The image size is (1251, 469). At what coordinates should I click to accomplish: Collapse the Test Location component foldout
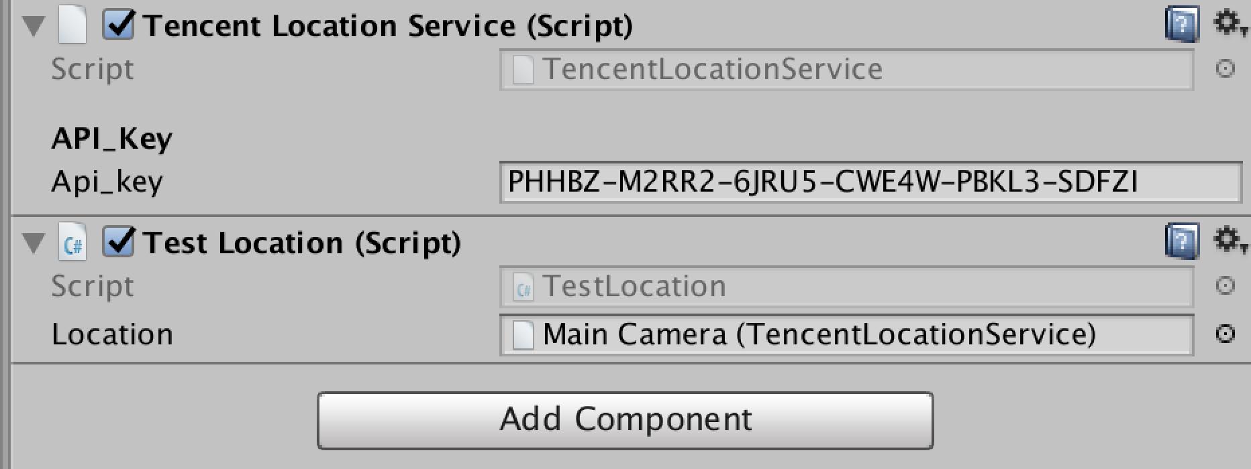[x=34, y=243]
